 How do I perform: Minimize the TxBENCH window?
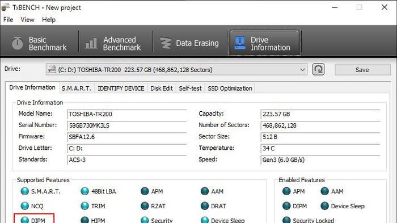[x=335, y=7]
